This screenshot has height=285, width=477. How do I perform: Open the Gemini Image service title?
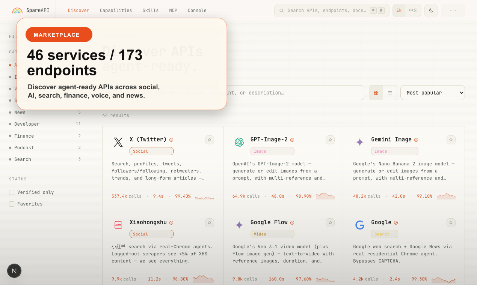point(391,139)
